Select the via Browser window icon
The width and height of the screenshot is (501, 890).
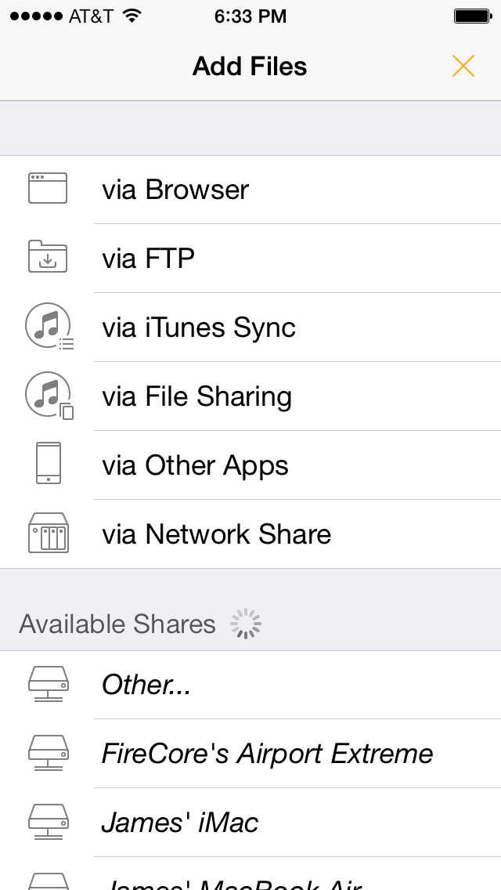pos(48,188)
